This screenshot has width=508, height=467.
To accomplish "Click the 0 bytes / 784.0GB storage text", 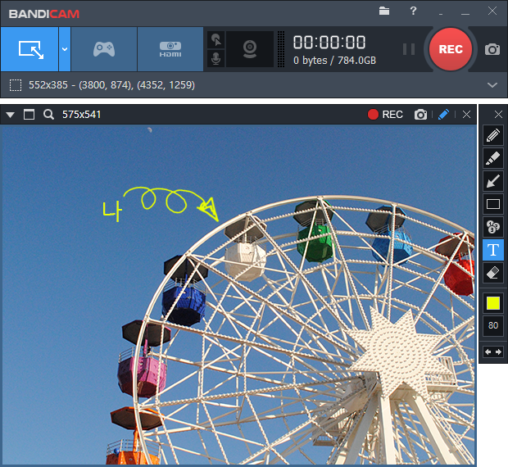I will (334, 61).
